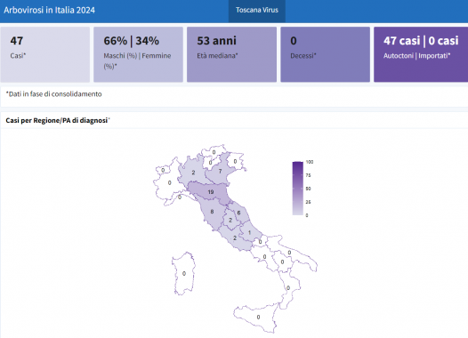
Task: Click the Casi per Regione/PA di diagnosi heading
Action: click(x=58, y=120)
